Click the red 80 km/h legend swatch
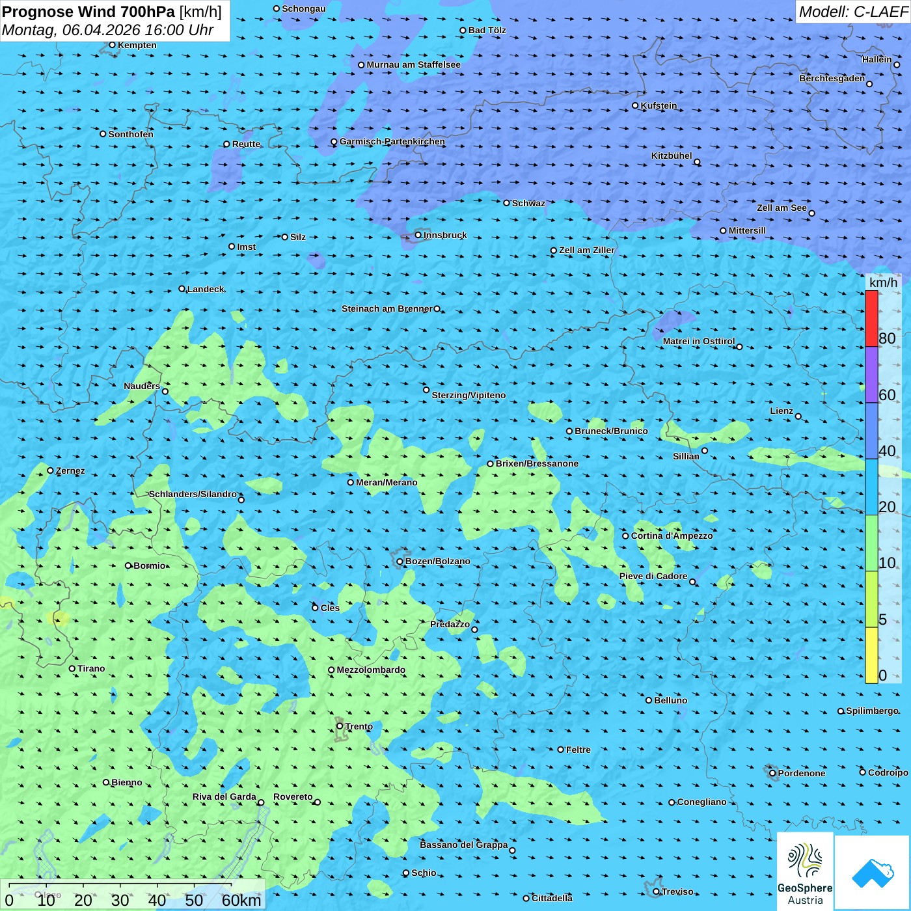 coord(871,318)
